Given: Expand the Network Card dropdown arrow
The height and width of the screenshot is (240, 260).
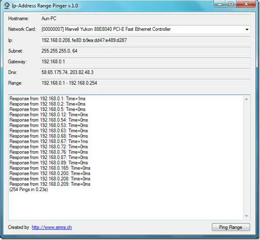Looking at the screenshot, I should coord(247,29).
